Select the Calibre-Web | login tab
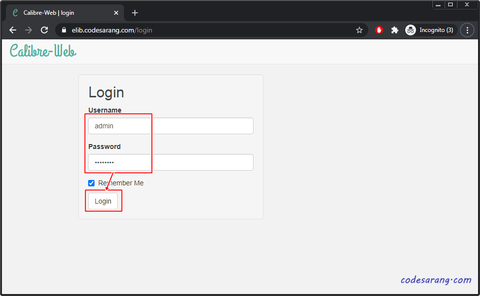The height and width of the screenshot is (296, 480). pos(65,13)
